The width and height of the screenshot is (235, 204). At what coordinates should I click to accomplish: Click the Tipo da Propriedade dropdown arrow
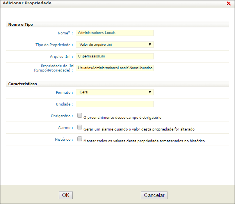coord(150,45)
